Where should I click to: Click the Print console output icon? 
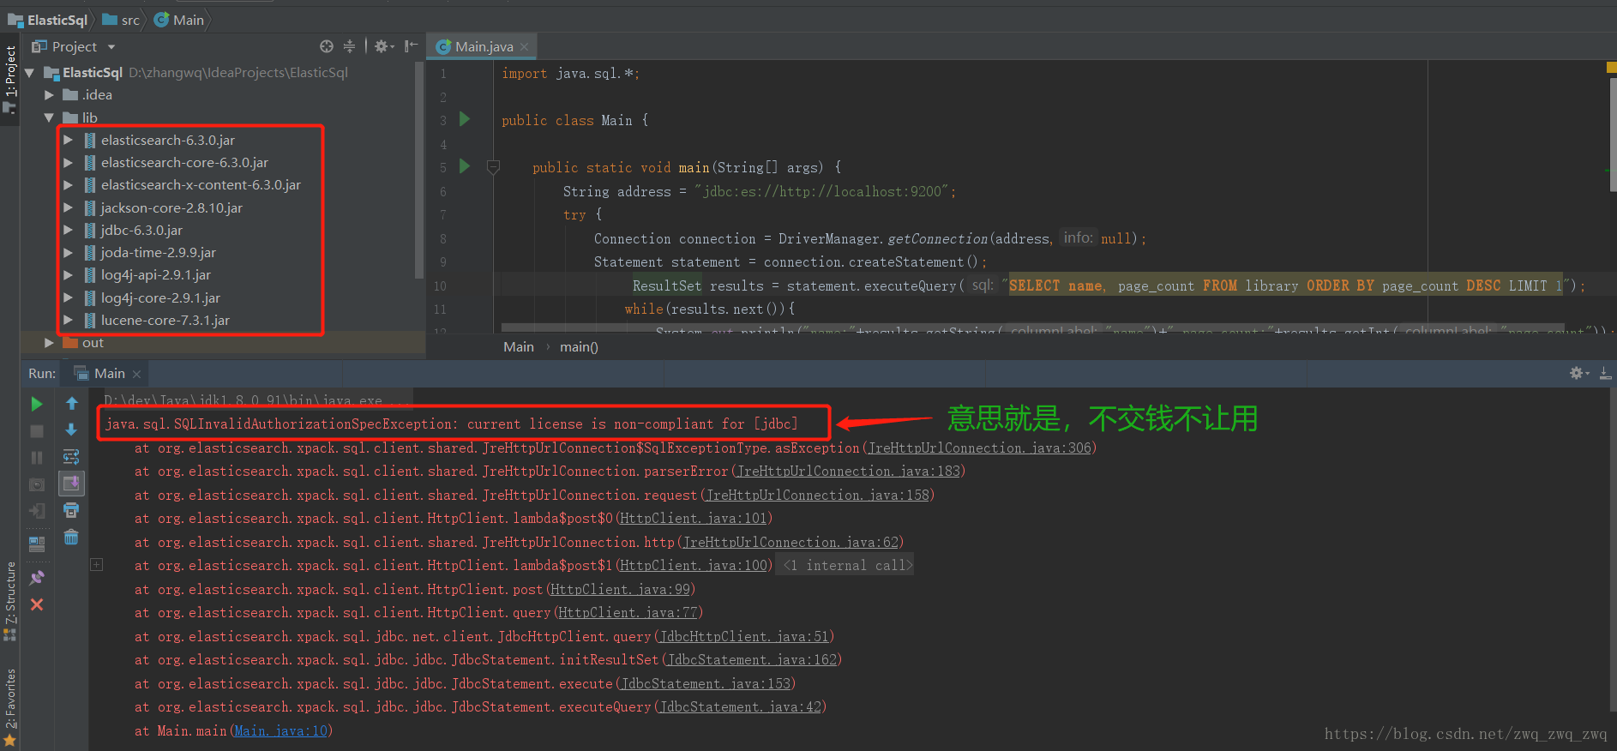coord(72,510)
